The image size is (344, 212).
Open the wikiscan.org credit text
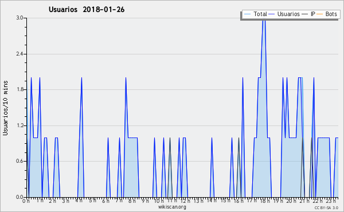172,207
